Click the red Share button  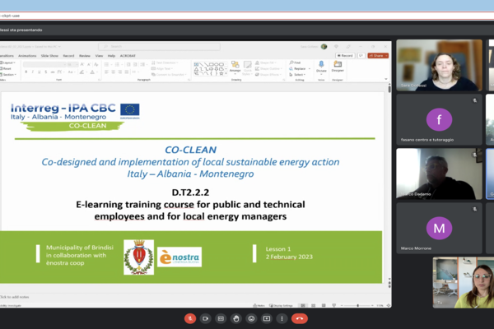pyautogui.click(x=378, y=55)
